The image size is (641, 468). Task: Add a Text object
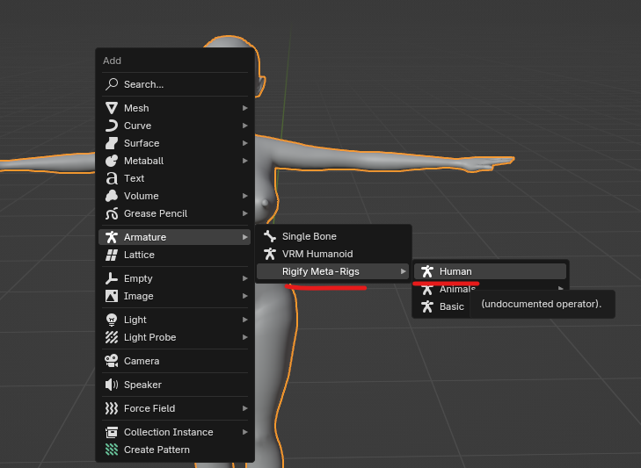pos(175,178)
